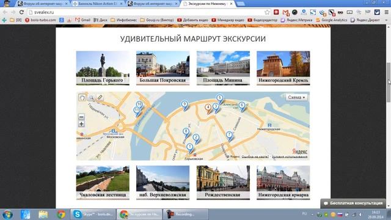This screenshot has width=391, height=220.
Task: Click map marker number 3
Action: [216, 108]
